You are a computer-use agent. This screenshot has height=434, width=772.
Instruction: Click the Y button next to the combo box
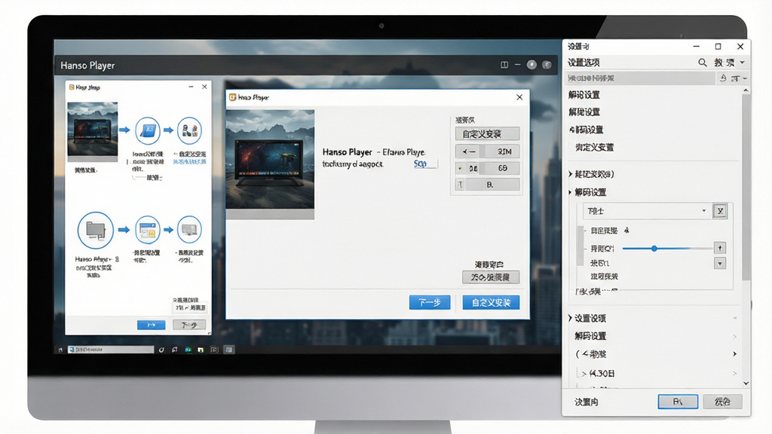tap(720, 211)
